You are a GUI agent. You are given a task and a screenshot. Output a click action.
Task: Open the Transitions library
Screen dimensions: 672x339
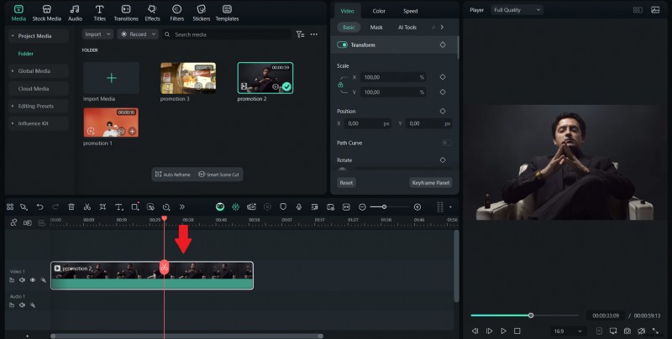(125, 12)
